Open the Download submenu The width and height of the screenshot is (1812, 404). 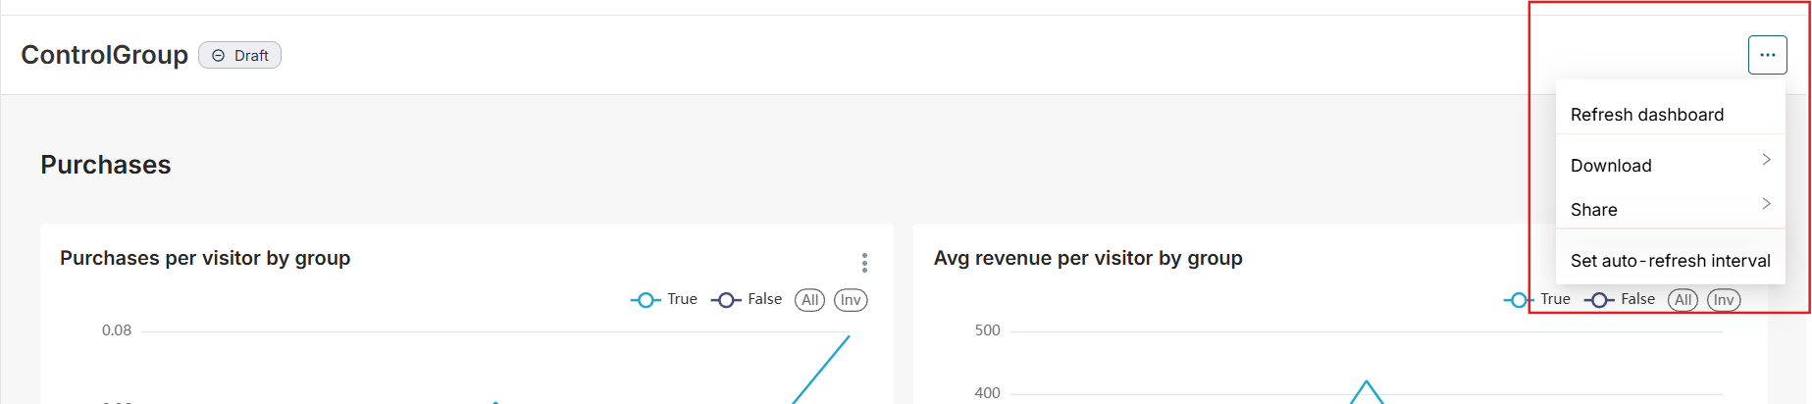tap(1670, 165)
